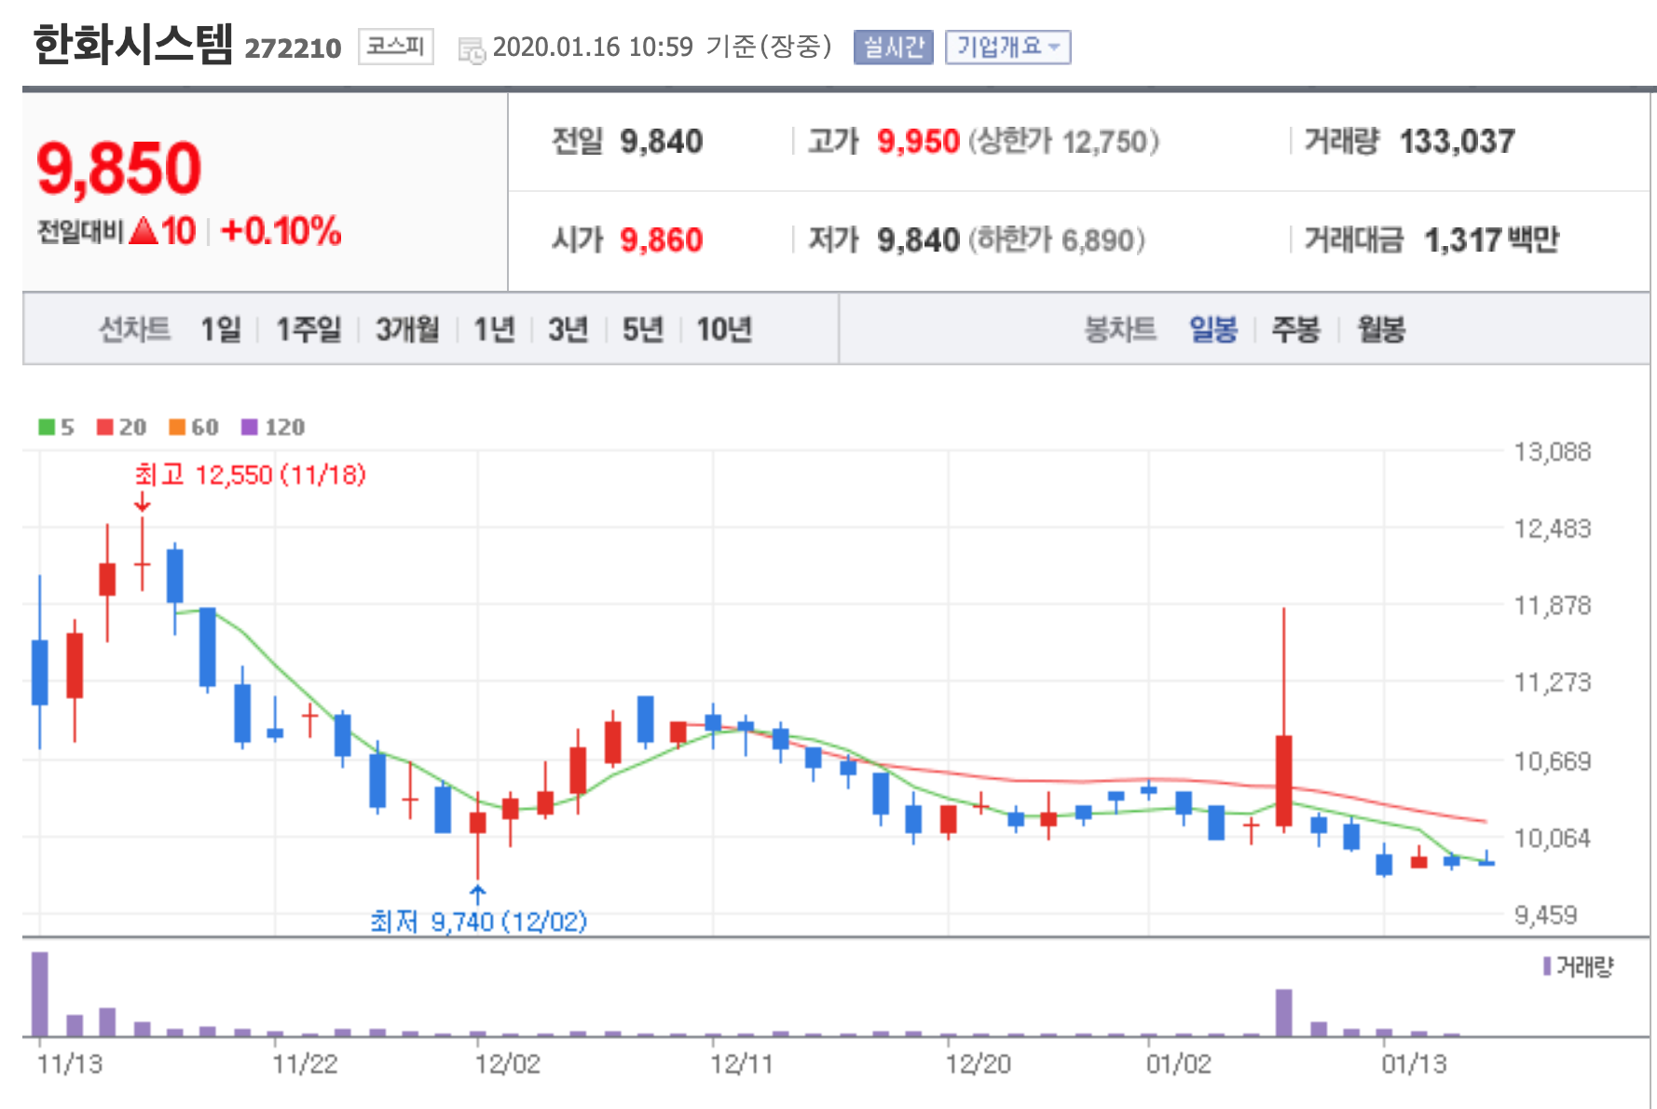1657x1109 pixels.
Task: Switch to 월봉 candle chart
Action: coord(1380,329)
